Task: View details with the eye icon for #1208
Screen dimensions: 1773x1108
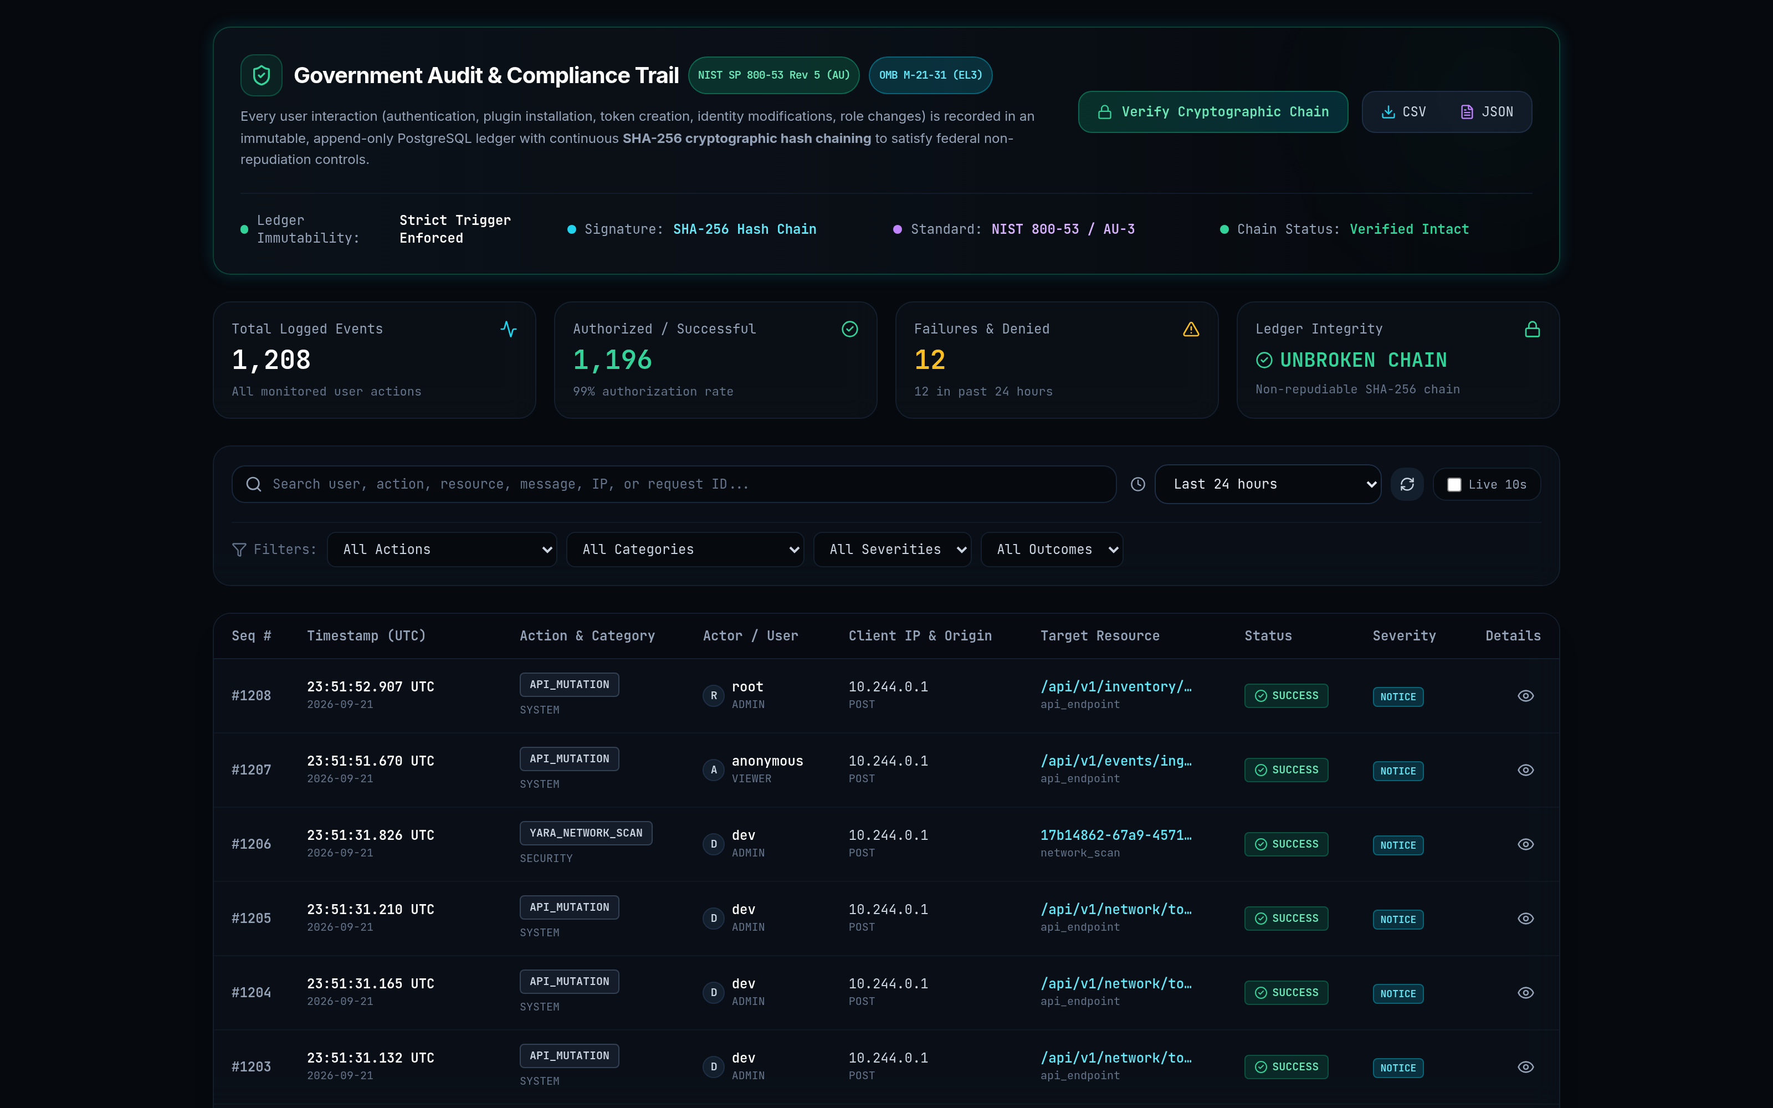Action: 1525,695
